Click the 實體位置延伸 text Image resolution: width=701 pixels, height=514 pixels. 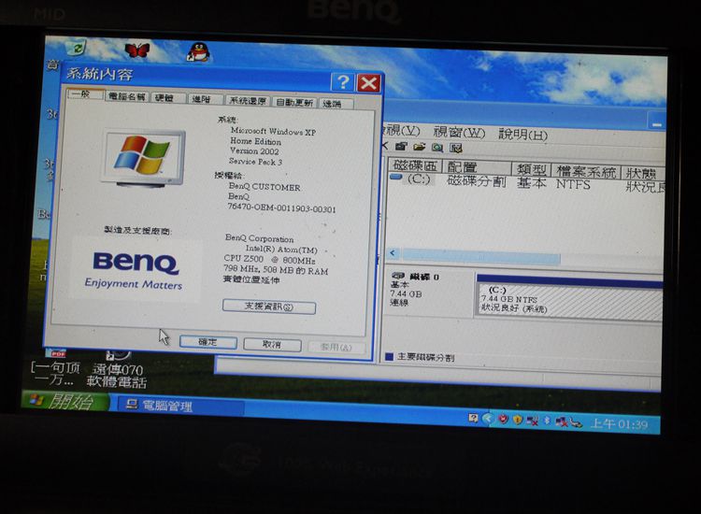pyautogui.click(x=251, y=279)
